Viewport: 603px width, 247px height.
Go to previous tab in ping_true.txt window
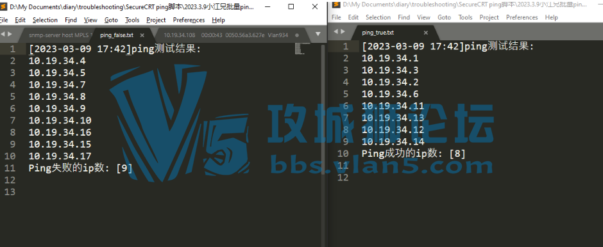[335, 31]
